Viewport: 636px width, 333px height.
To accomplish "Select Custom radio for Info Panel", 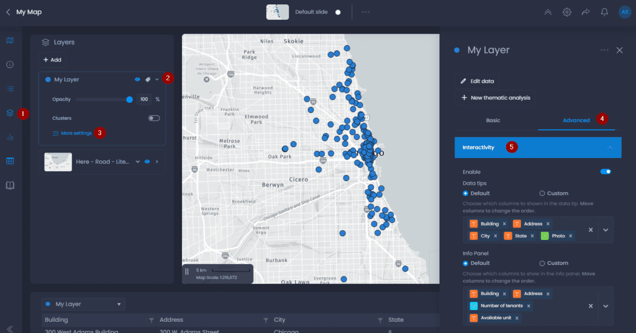I will pyautogui.click(x=542, y=264).
